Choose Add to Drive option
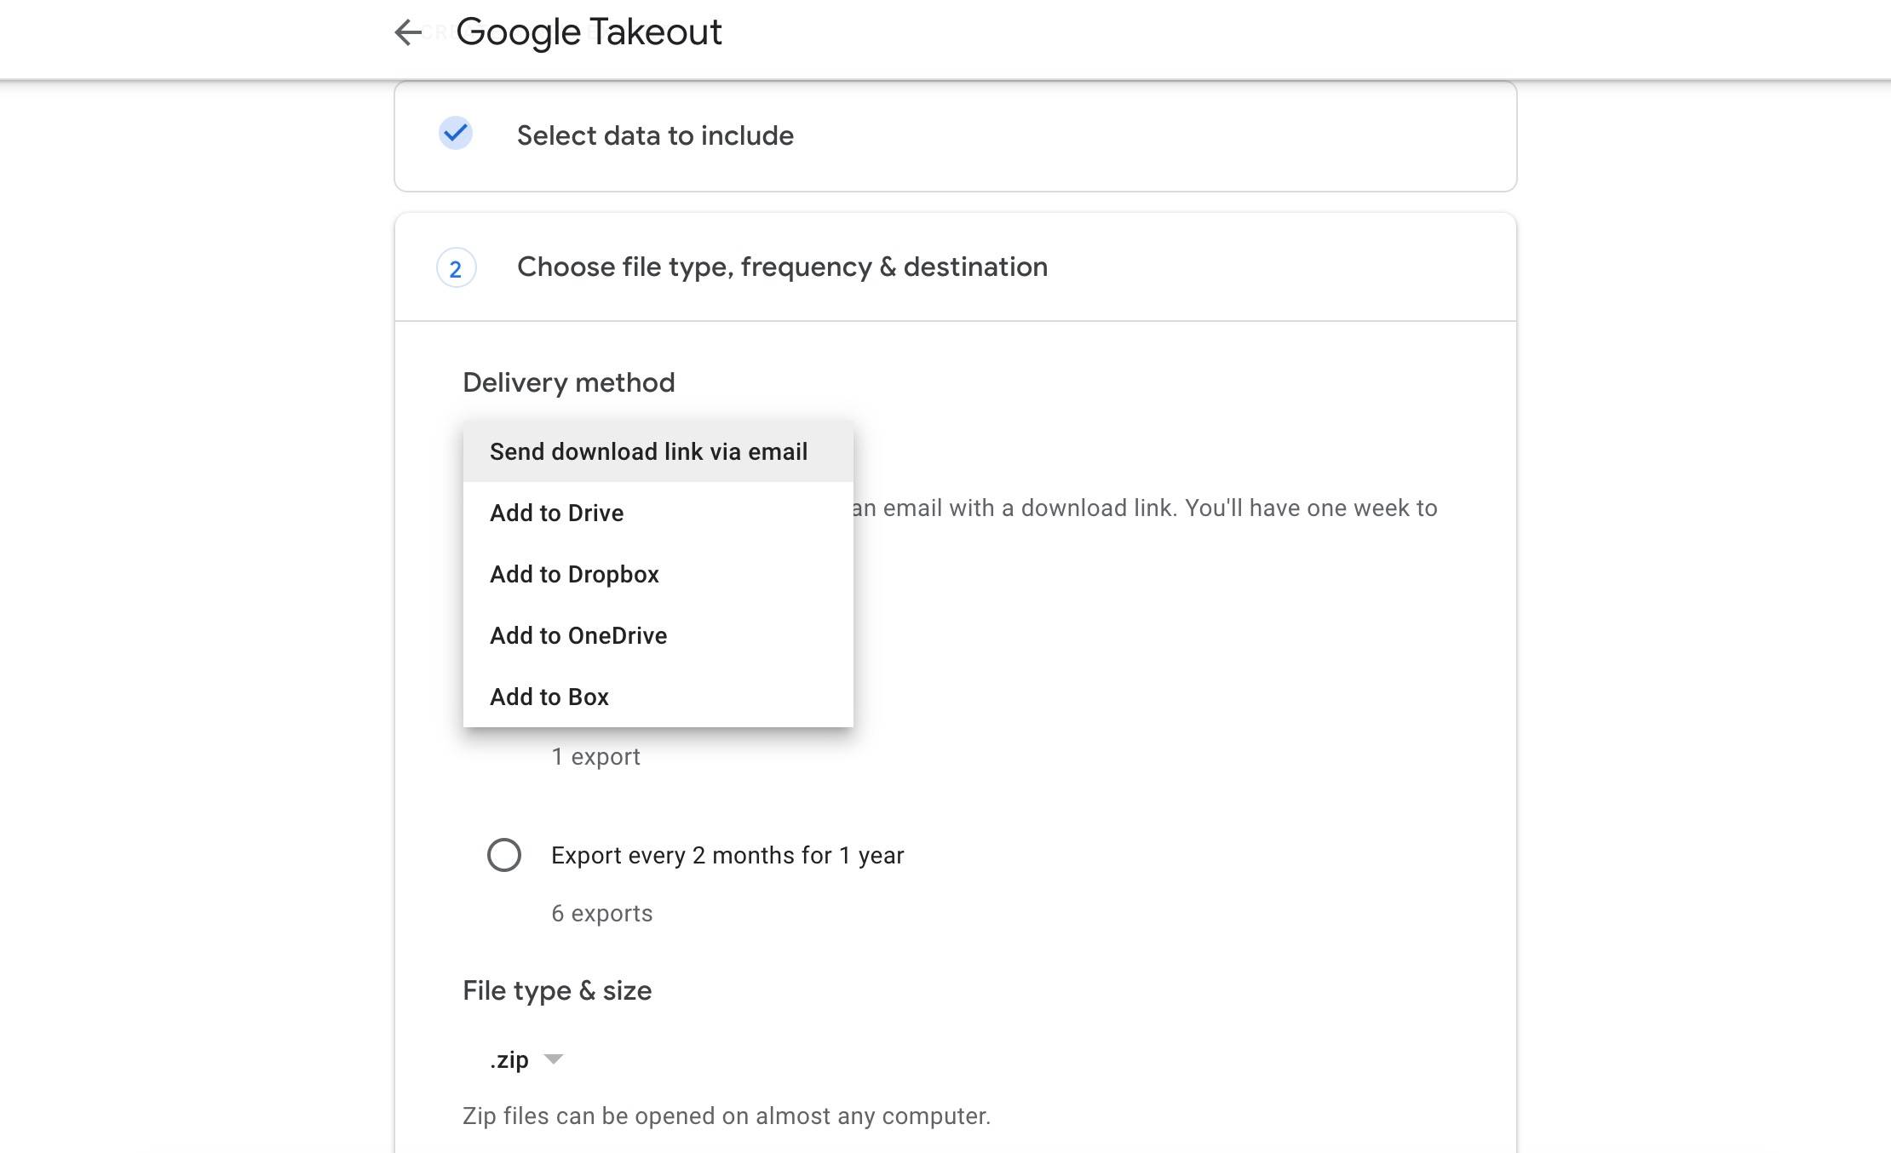Viewport: 1891px width, 1153px height. tap(658, 513)
